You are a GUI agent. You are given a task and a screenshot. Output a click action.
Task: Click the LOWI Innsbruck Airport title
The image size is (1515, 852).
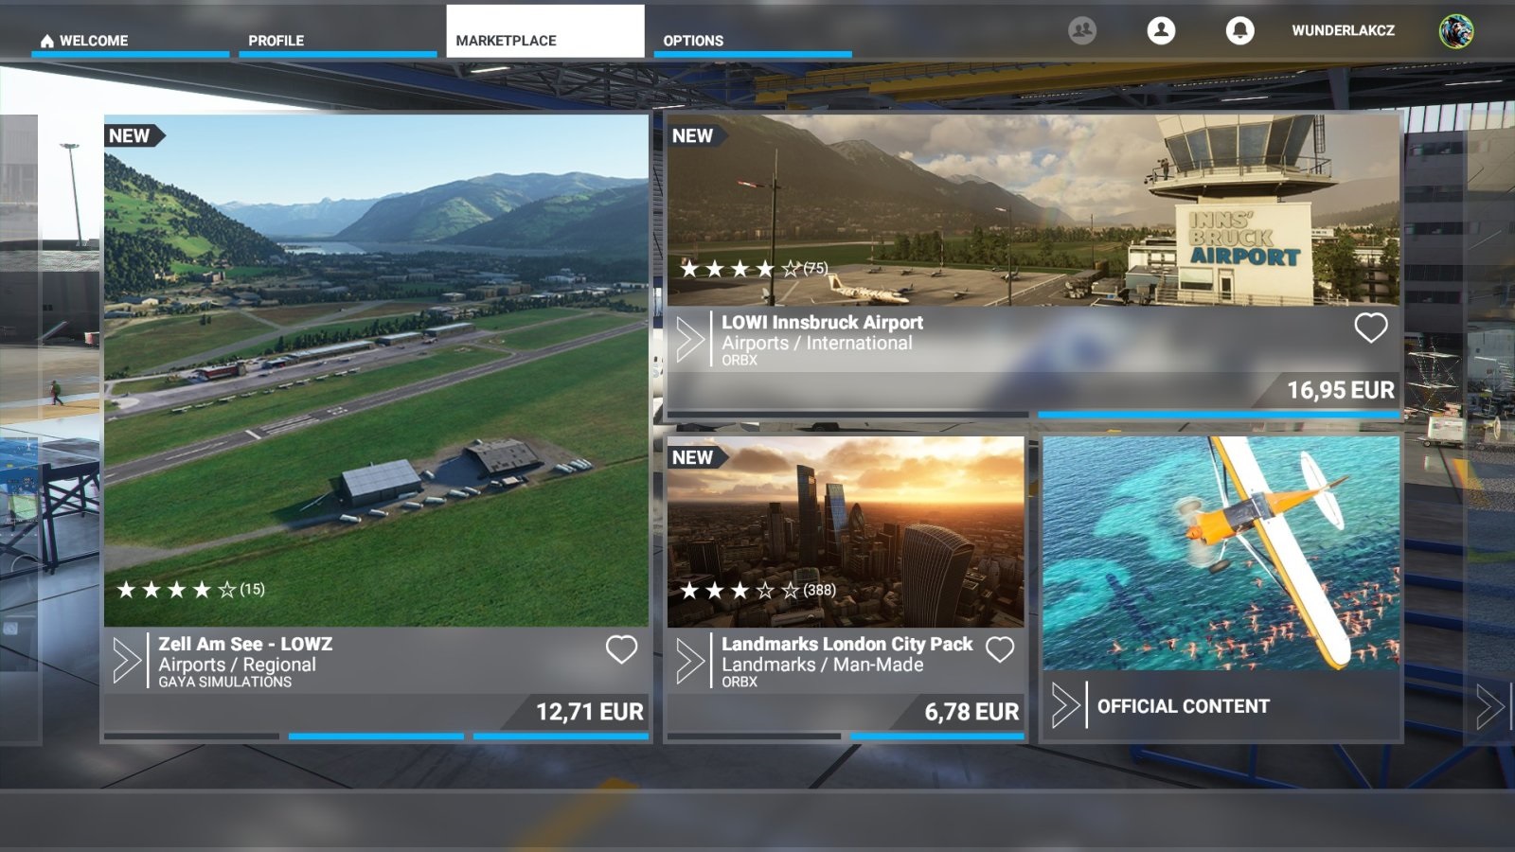(x=822, y=322)
